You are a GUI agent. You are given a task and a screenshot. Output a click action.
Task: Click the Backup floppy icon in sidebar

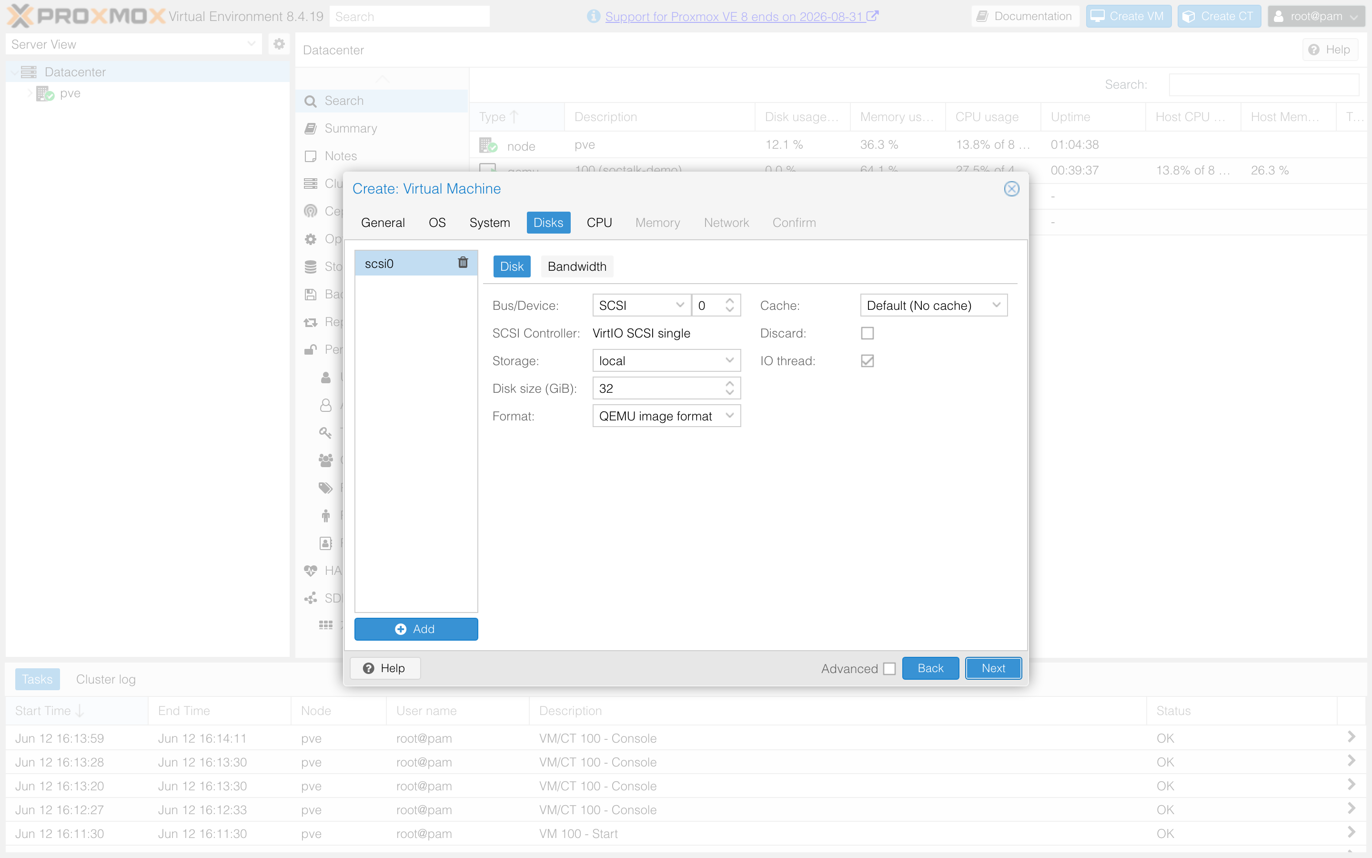pyautogui.click(x=310, y=294)
